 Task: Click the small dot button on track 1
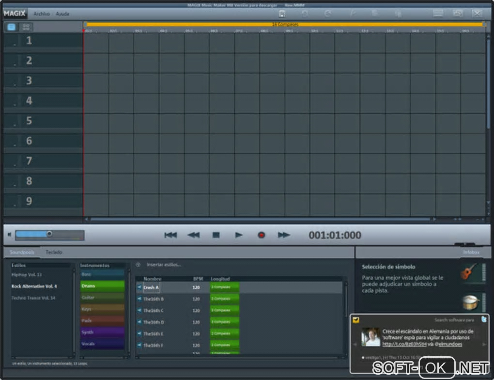(15, 44)
